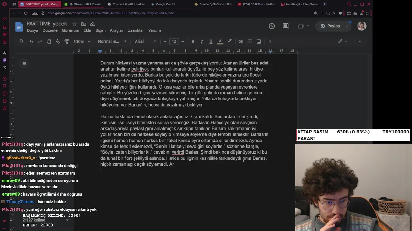Activate the paint format tool

(67, 41)
